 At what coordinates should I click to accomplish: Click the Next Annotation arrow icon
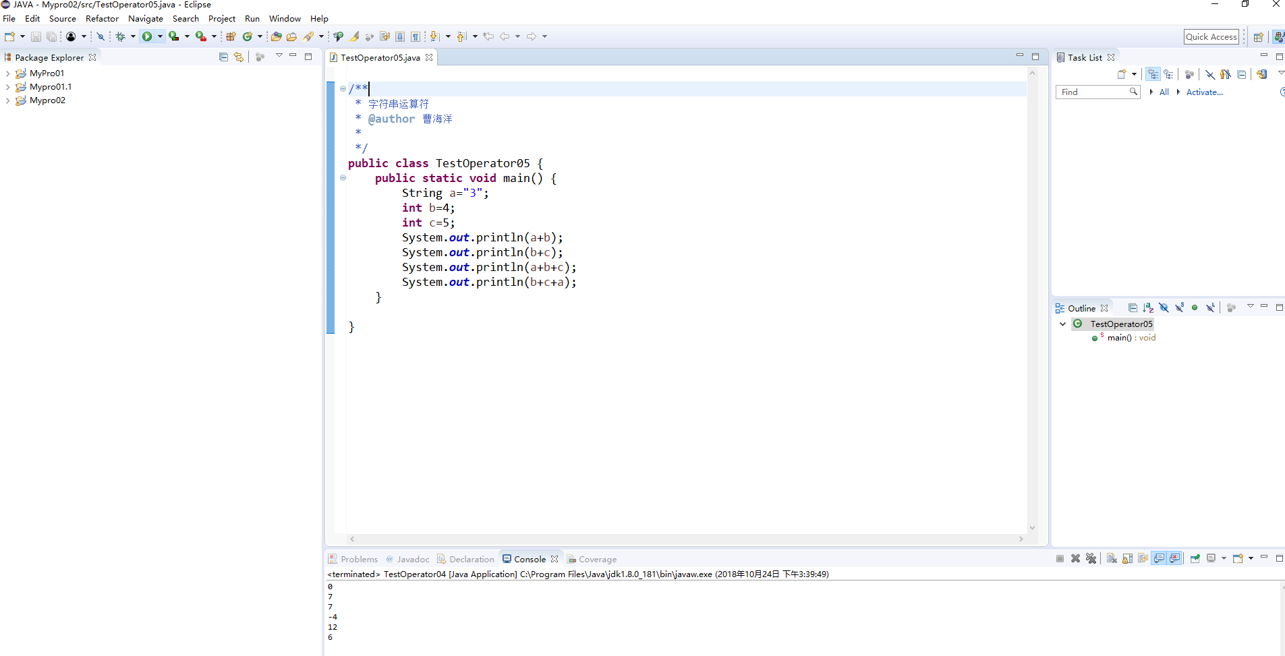(x=435, y=36)
